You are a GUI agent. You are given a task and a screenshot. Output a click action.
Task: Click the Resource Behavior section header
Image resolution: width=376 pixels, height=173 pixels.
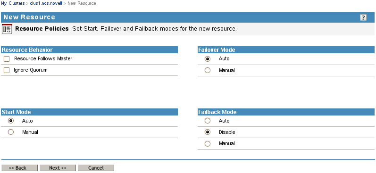pos(90,50)
